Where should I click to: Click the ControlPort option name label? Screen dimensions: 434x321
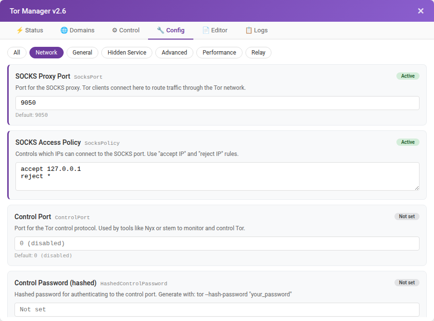point(72,217)
